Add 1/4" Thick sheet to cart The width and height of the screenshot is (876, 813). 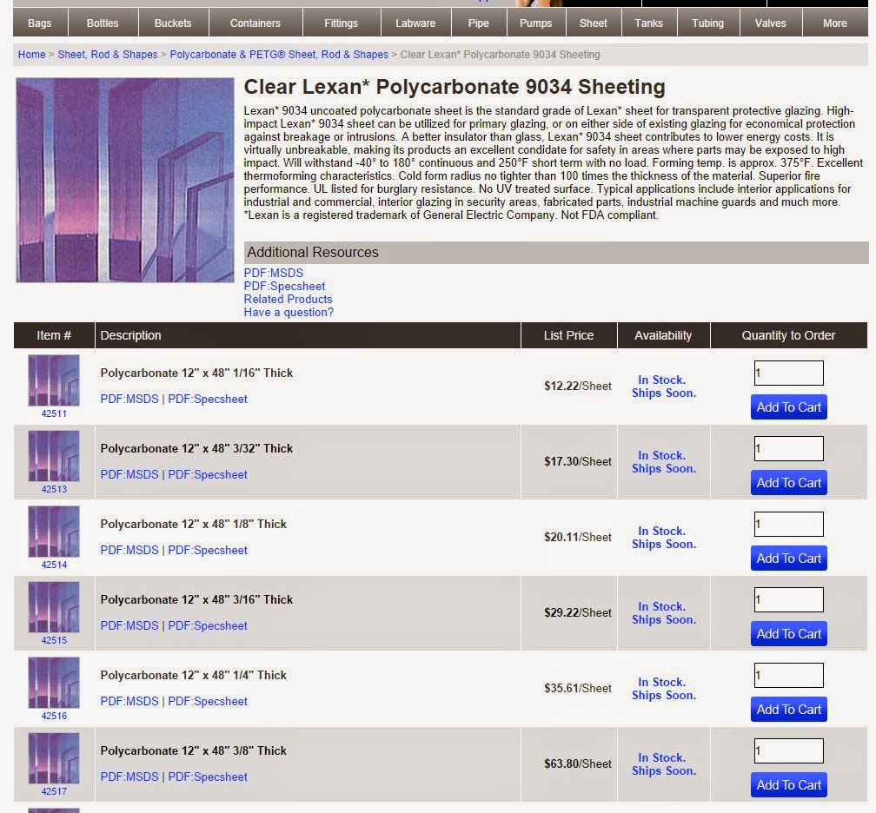789,709
